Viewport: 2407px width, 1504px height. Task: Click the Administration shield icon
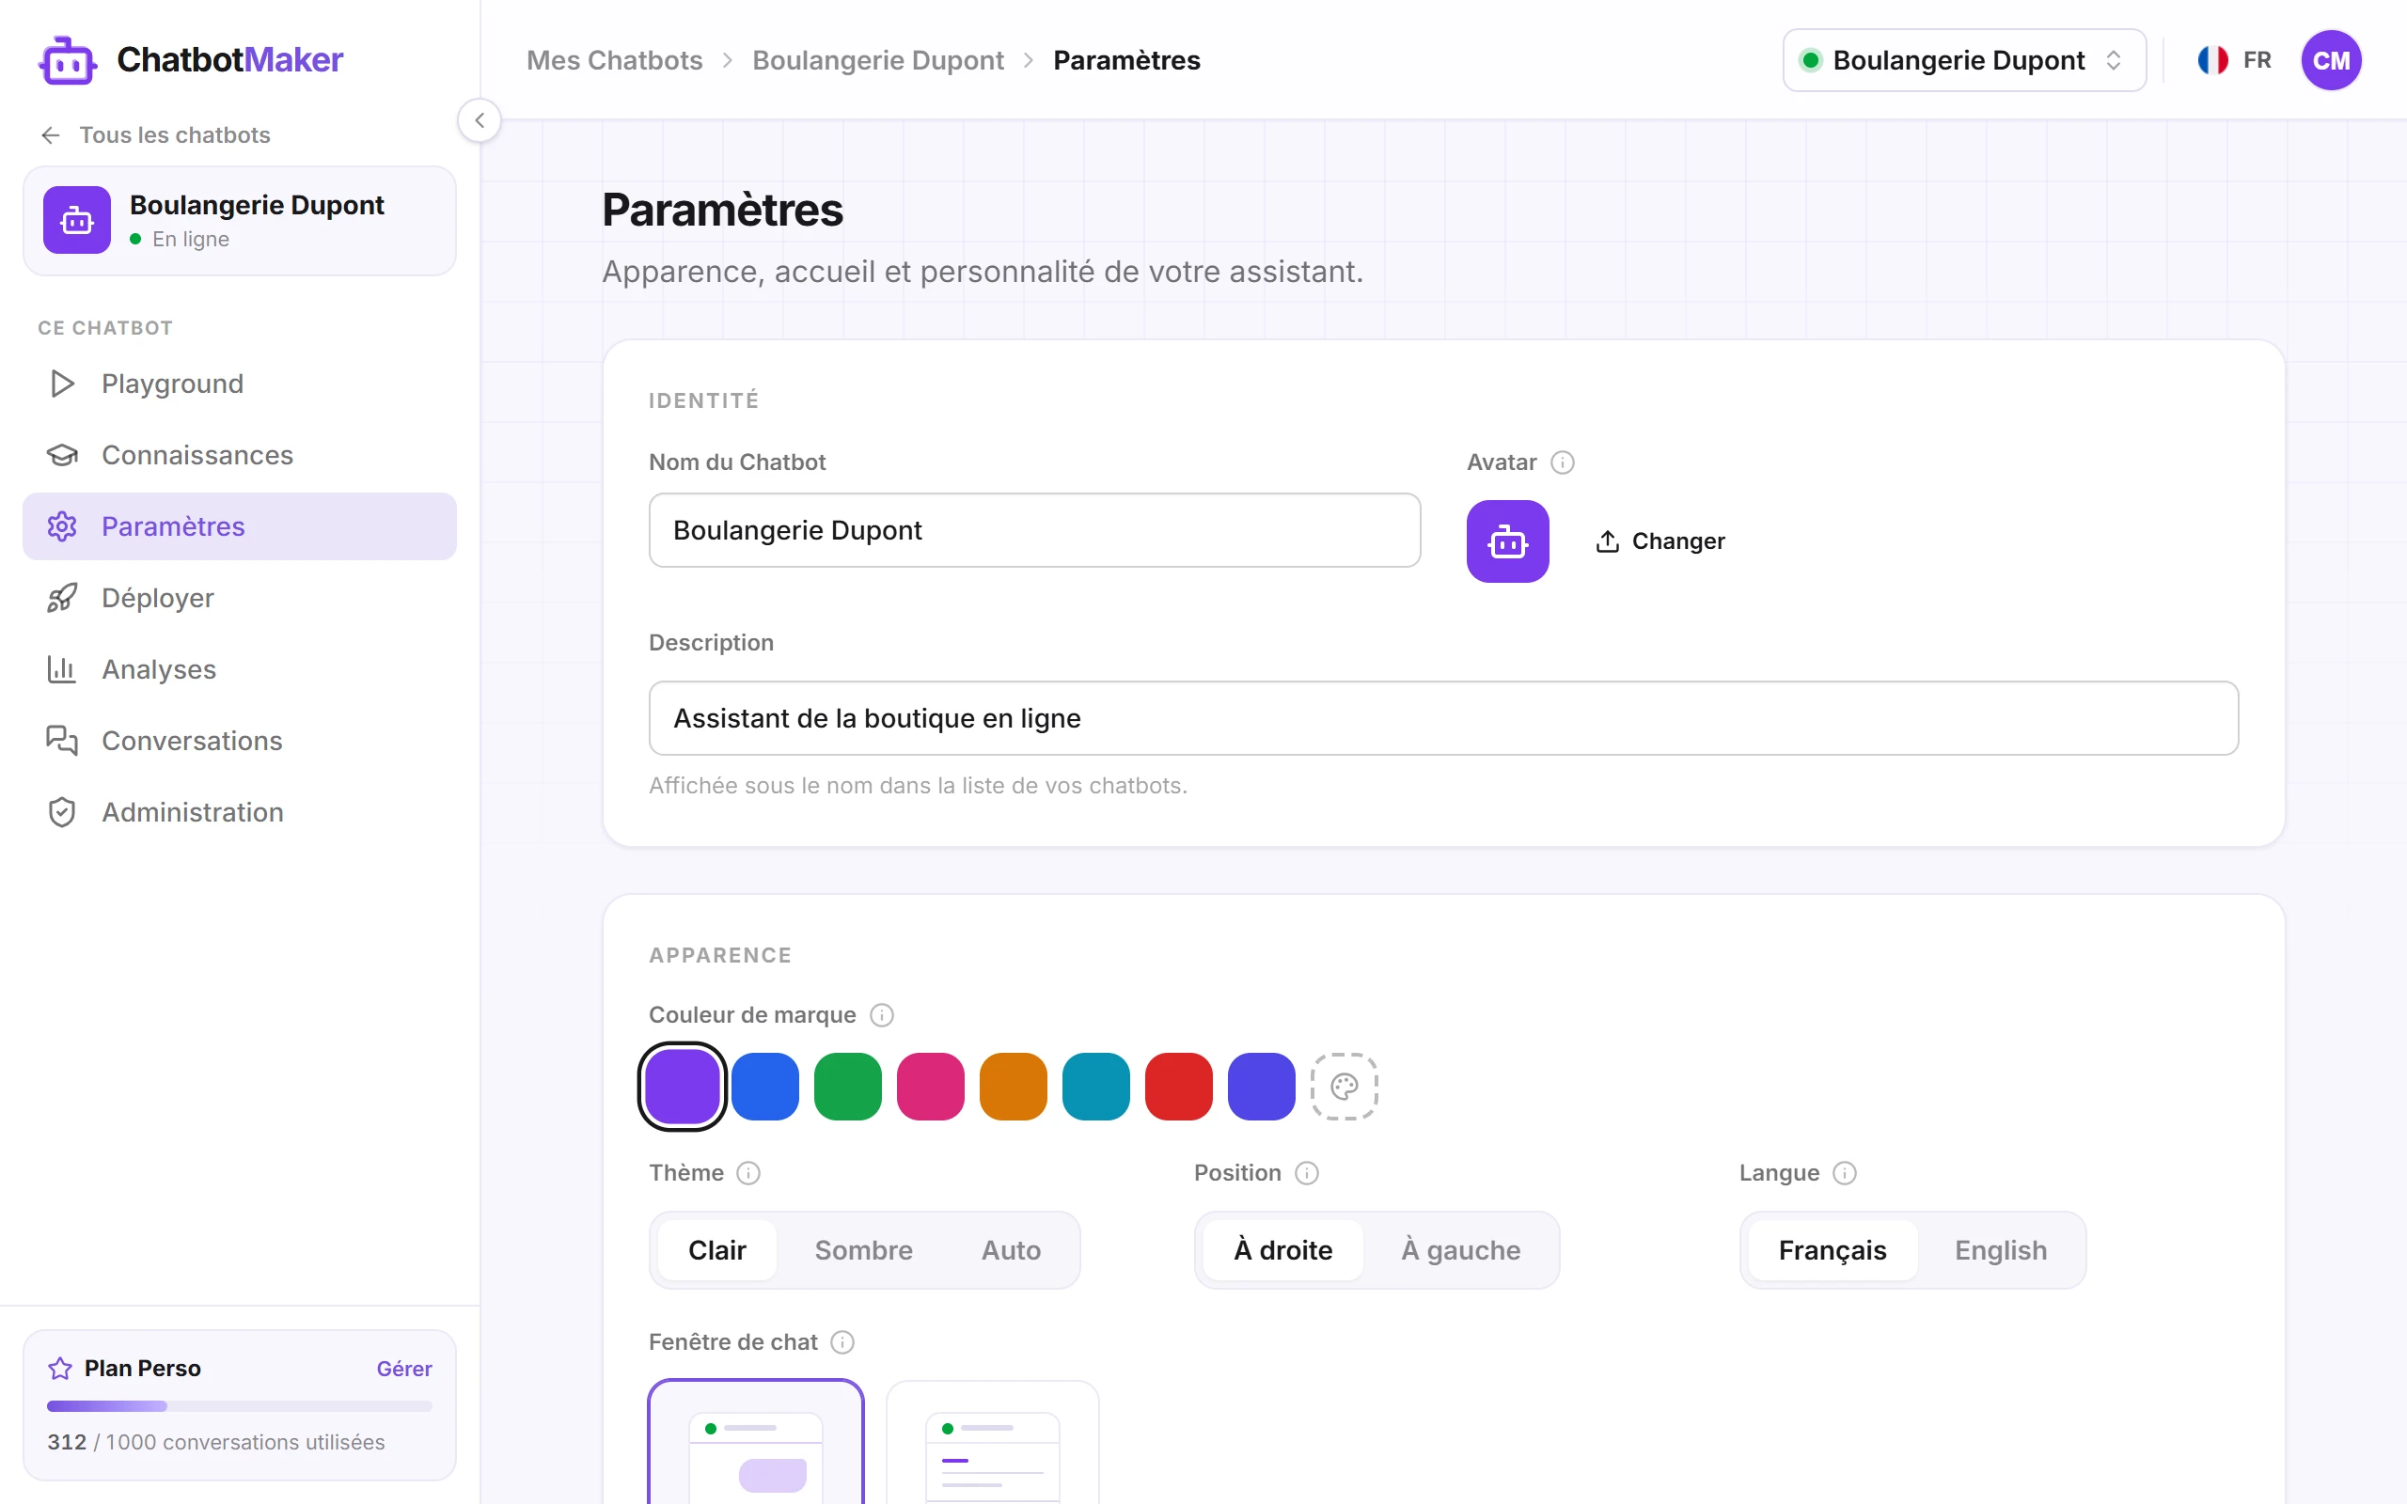(x=62, y=813)
